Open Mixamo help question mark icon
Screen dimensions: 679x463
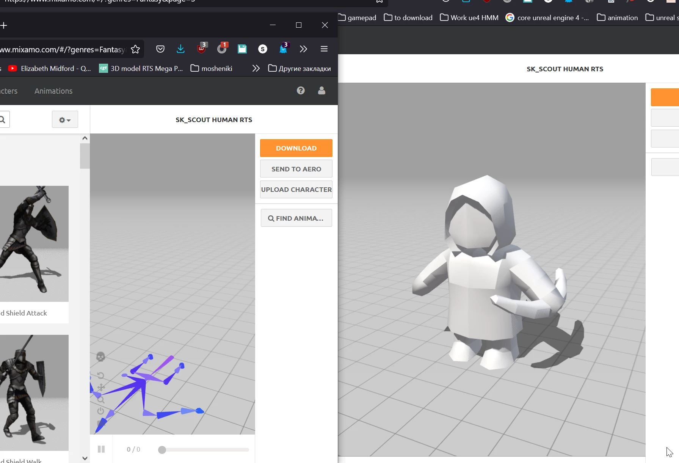point(301,91)
